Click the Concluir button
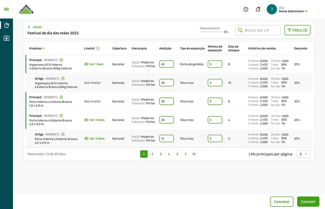Image resolution: width=325 pixels, height=209 pixels. [x=308, y=202]
